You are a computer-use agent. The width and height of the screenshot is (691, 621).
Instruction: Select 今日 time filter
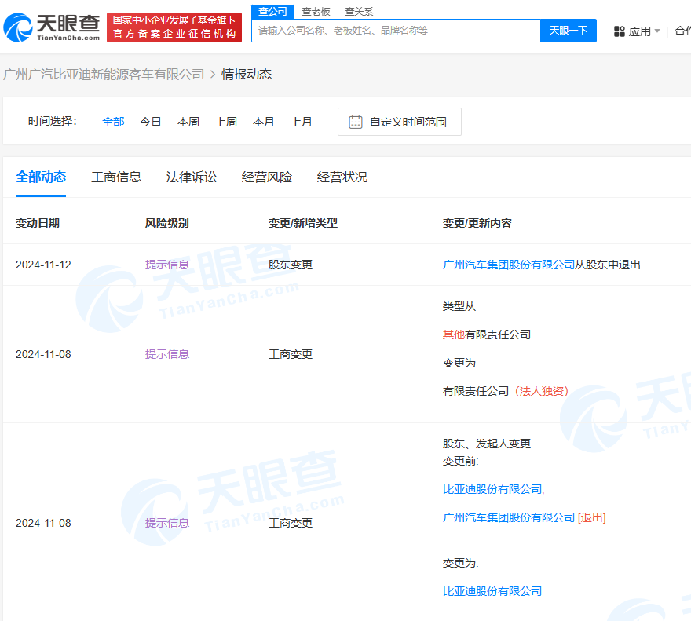pyautogui.click(x=150, y=122)
